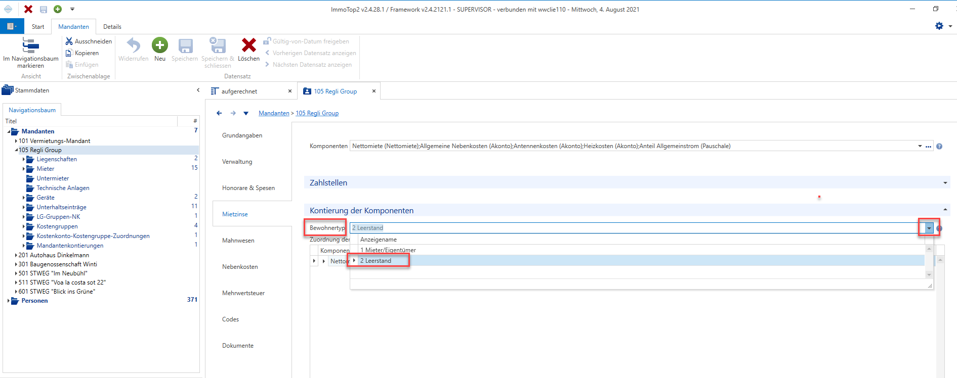The image size is (957, 378).
Task: Click the Navigationsbaum tab
Action: 32,110
